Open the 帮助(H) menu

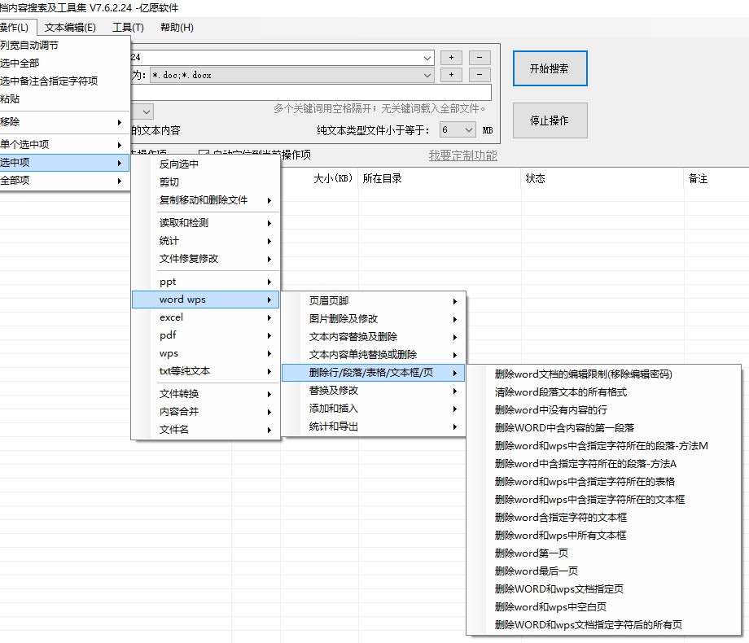coord(177,28)
